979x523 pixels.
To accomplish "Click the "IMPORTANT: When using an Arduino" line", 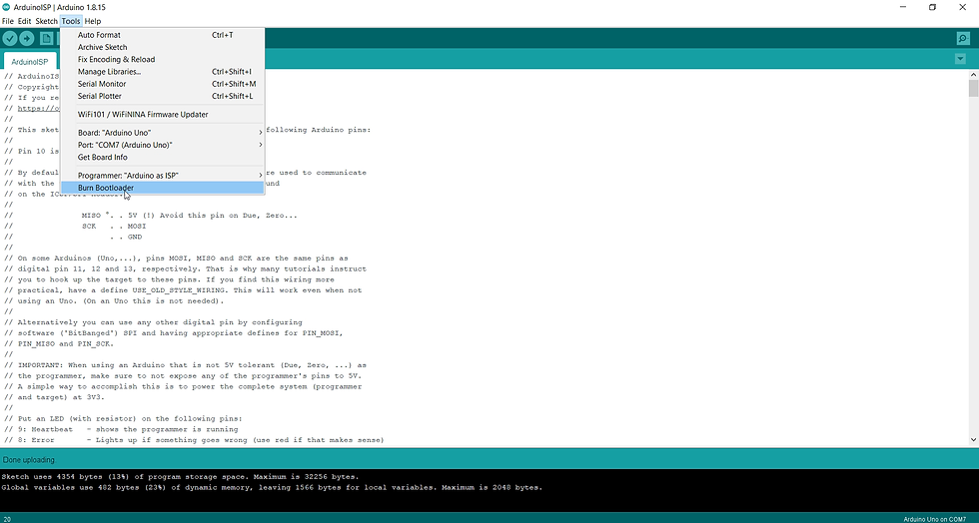I will click(186, 365).
